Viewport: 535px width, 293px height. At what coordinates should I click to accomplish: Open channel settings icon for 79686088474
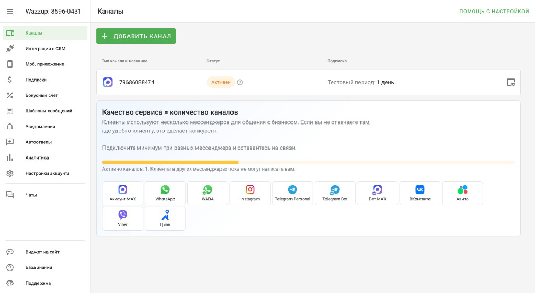511,82
